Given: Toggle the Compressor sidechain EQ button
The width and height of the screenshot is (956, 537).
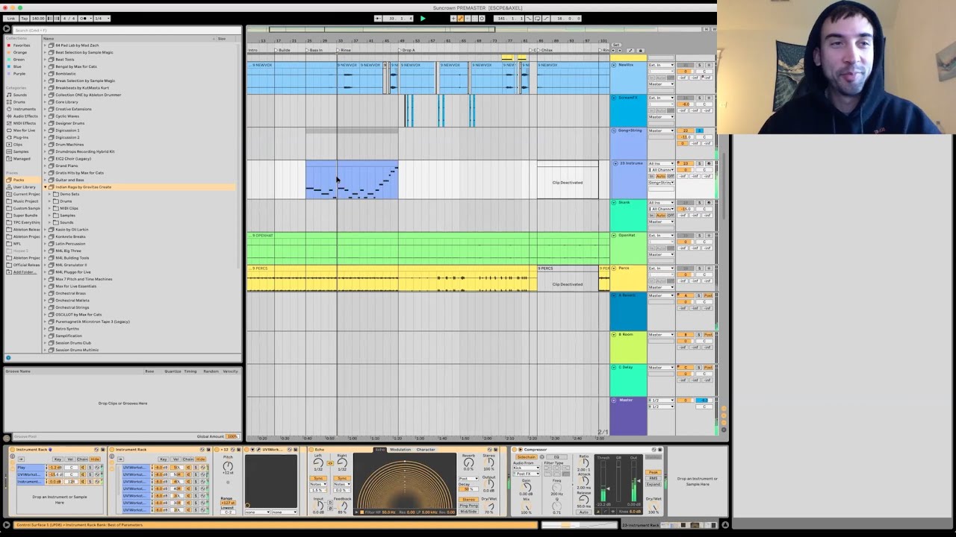Looking at the screenshot, I should pos(556,457).
